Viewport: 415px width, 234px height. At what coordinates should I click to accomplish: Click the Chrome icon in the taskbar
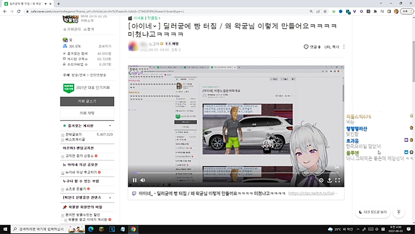click(133, 229)
